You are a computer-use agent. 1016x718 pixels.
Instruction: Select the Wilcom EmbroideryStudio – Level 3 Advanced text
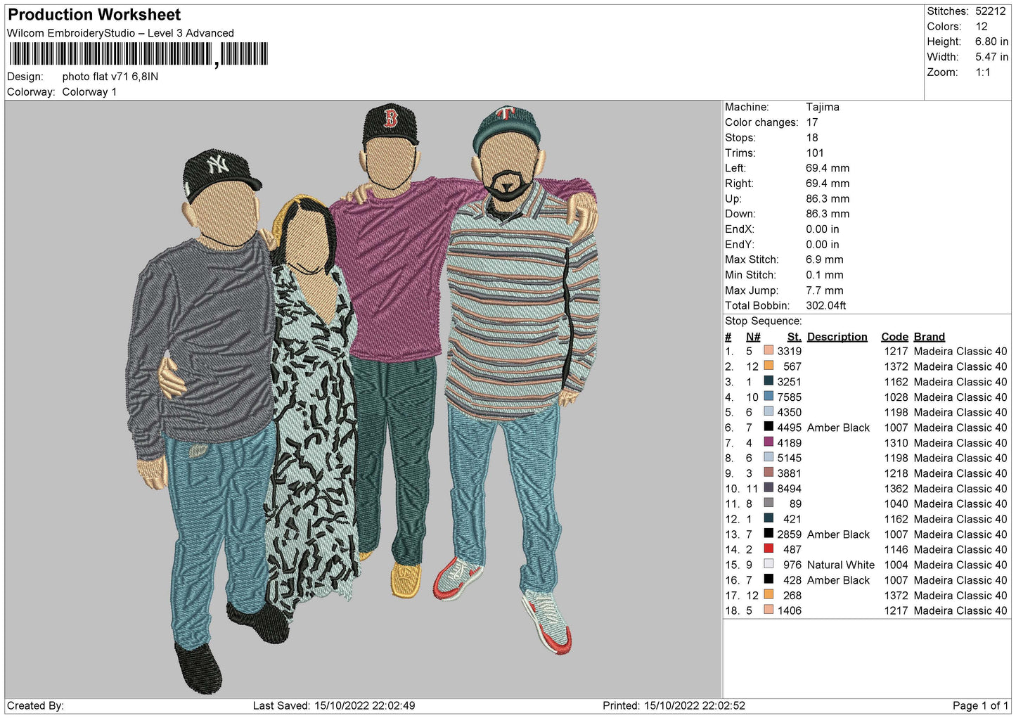click(x=120, y=33)
